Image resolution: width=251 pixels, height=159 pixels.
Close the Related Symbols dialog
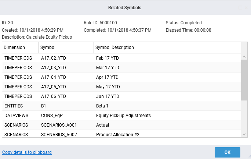pos(247,7)
